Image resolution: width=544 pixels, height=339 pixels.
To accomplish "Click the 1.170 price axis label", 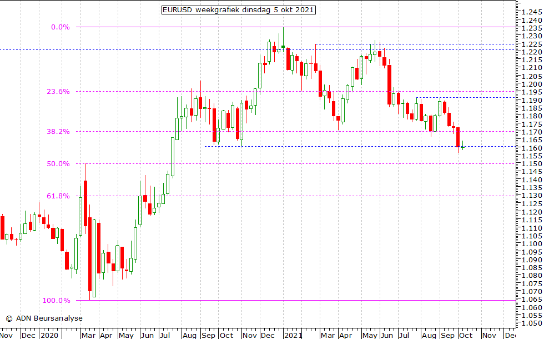I will 532,132.
